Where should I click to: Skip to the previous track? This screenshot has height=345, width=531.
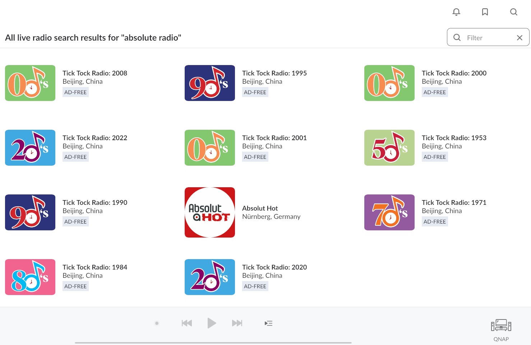(x=187, y=323)
